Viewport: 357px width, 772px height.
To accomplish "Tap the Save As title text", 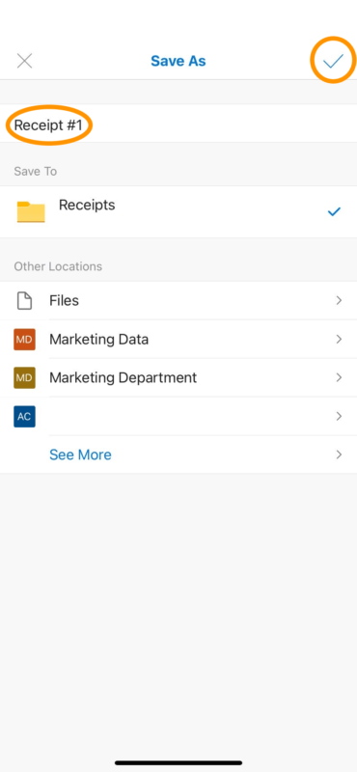I will (178, 61).
